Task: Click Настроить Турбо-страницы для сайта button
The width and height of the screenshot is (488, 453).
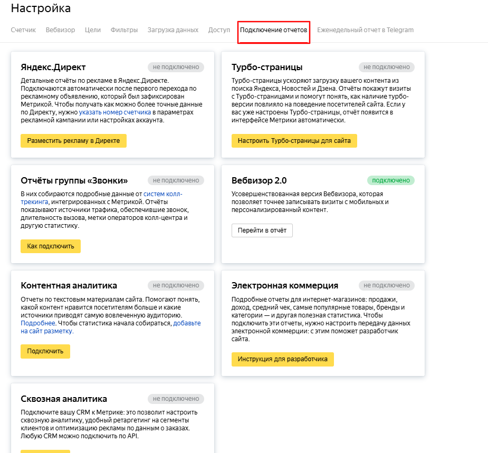Action: (x=294, y=141)
